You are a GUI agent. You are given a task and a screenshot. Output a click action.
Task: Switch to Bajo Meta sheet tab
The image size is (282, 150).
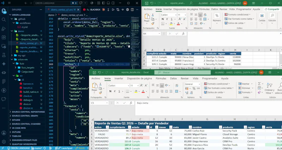pos(164,68)
